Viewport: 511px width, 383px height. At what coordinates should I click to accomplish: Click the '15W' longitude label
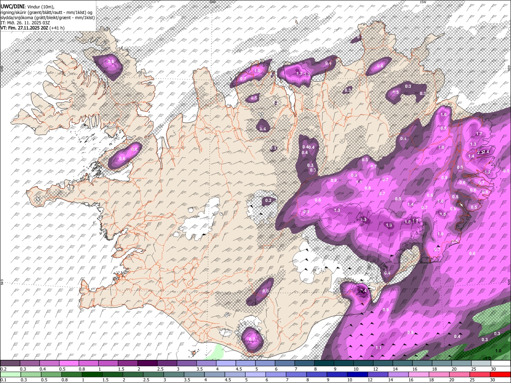click(423, 2)
